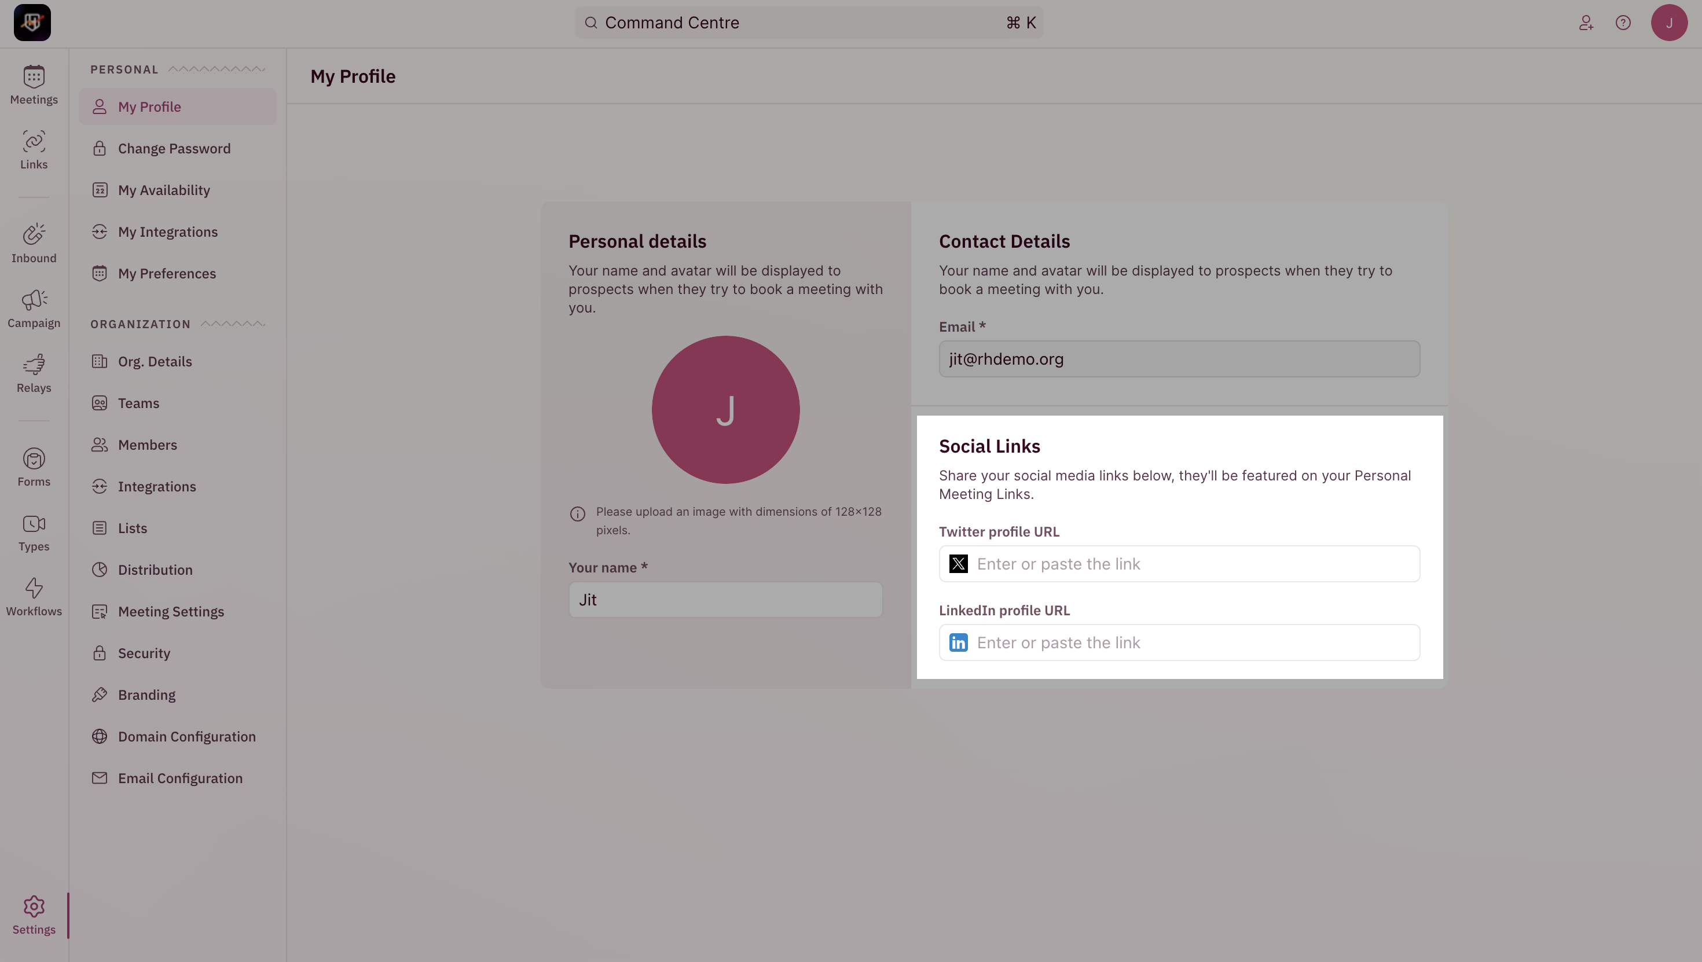Click the info icon beside upload hint

578,514
